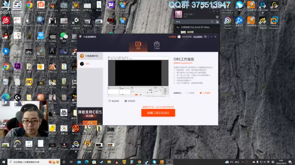Screen dimensions: 295x165
Task: Show hidden tray icons chevron
Action: click(243, 162)
